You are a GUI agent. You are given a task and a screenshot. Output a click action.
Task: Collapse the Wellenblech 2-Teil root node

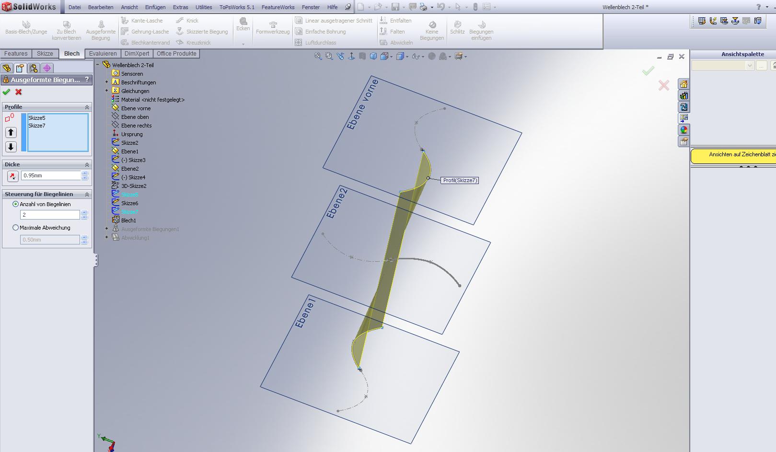pyautogui.click(x=98, y=65)
